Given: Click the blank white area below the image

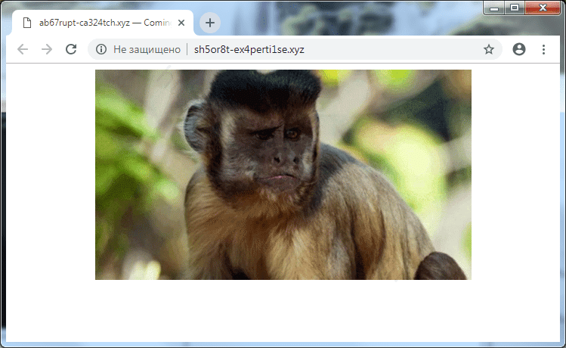Looking at the screenshot, I should [x=283, y=310].
